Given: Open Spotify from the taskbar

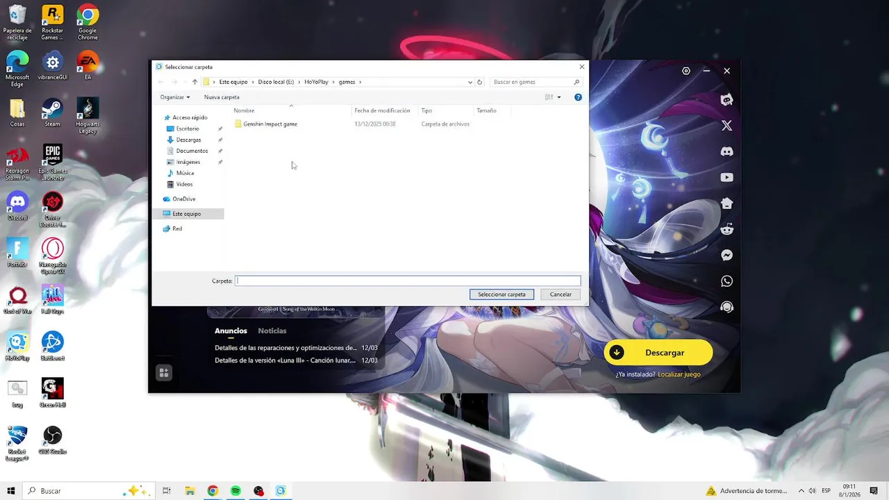Looking at the screenshot, I should (x=235, y=491).
